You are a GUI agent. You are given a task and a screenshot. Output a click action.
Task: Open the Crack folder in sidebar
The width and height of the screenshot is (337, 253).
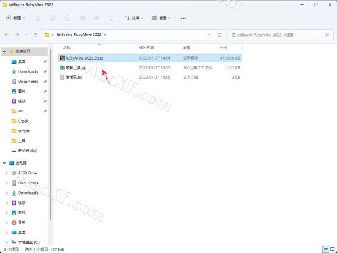pyautogui.click(x=23, y=121)
